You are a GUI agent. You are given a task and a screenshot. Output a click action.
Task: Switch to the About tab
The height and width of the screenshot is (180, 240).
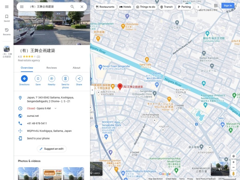pos(76,68)
